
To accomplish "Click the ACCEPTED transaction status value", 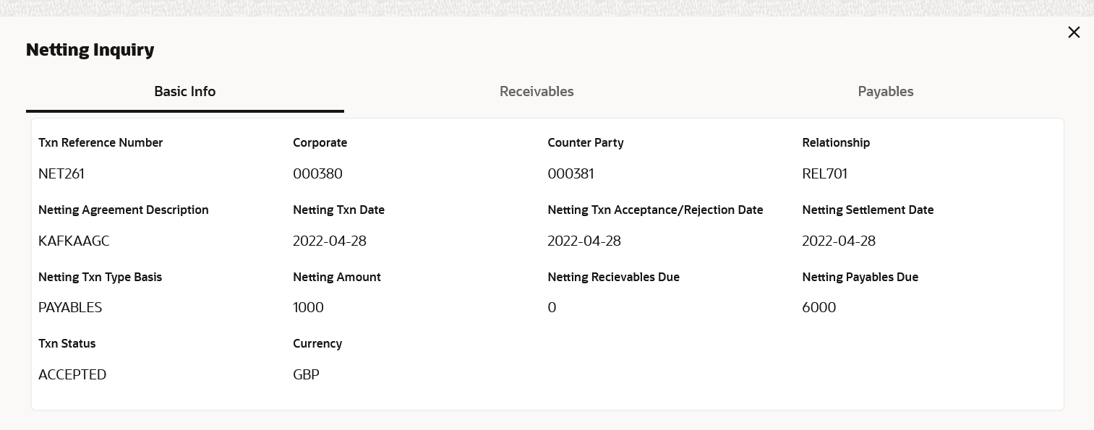I will coord(72,375).
